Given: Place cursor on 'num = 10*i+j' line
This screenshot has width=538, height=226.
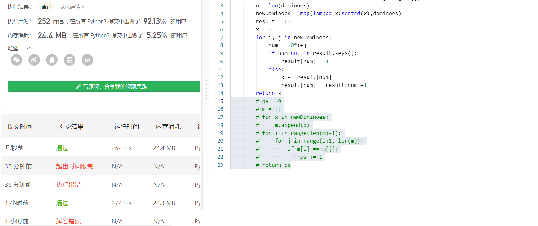Looking at the screenshot, I should click(288, 45).
